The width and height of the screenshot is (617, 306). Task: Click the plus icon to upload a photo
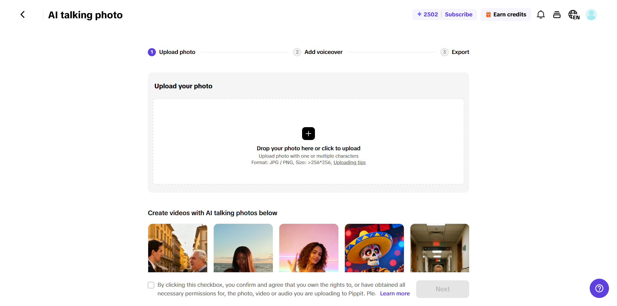click(308, 134)
